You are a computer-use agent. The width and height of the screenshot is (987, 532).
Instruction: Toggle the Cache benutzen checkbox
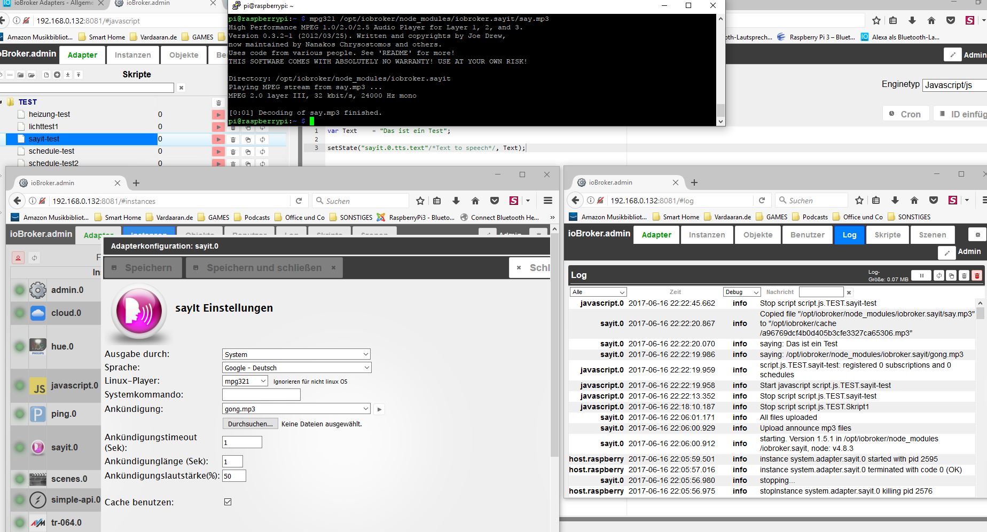[x=228, y=502]
